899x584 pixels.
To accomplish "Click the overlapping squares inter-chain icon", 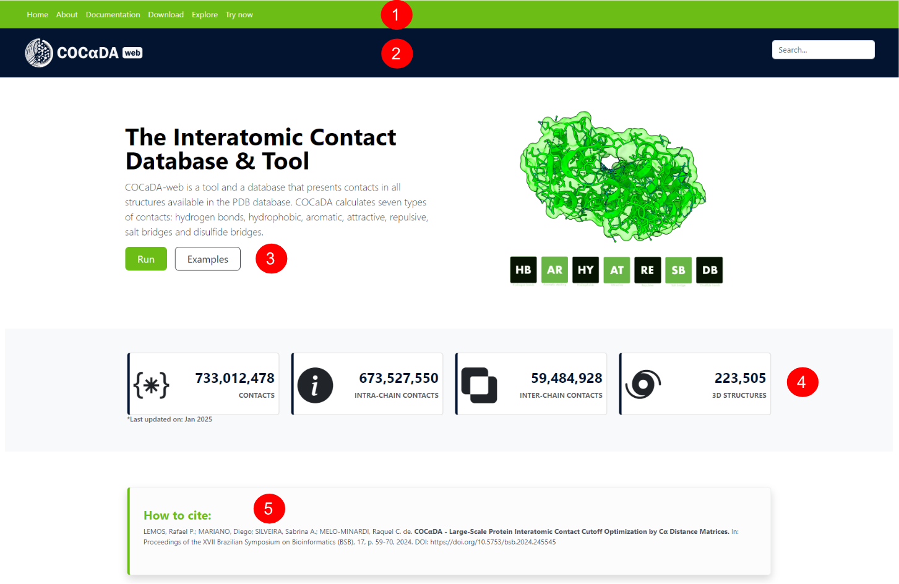I will [x=480, y=385].
